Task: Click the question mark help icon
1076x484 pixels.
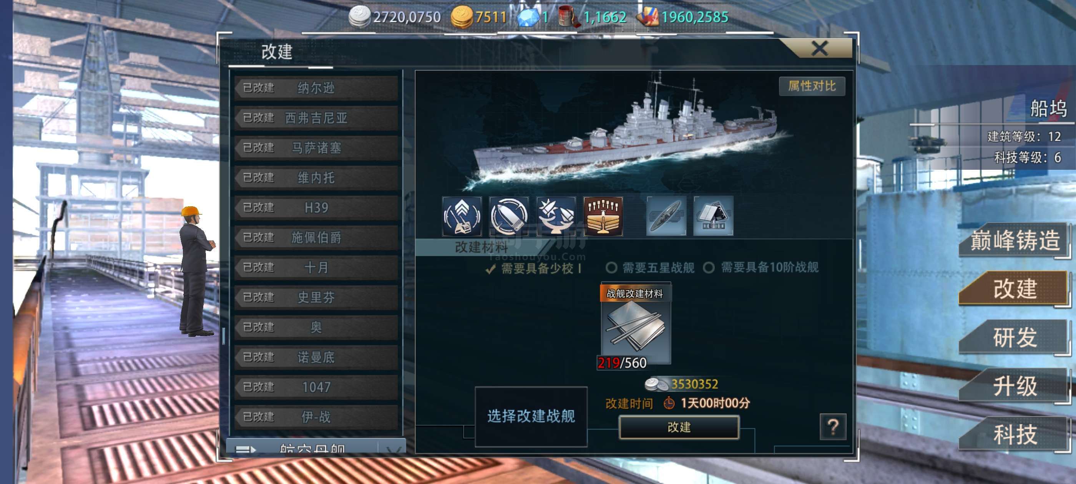Action: click(833, 427)
